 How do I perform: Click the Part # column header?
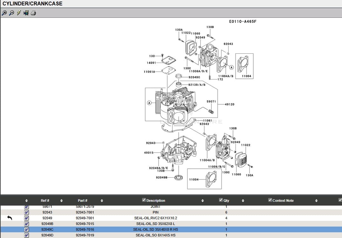(x=83, y=201)
